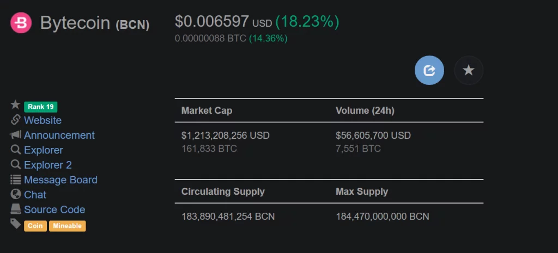Select the Mineable tag badge

pyautogui.click(x=67, y=226)
